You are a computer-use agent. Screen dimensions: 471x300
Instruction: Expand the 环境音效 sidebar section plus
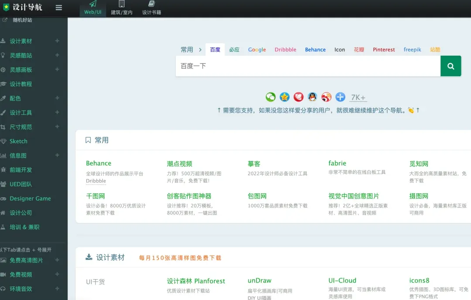[x=58, y=288]
